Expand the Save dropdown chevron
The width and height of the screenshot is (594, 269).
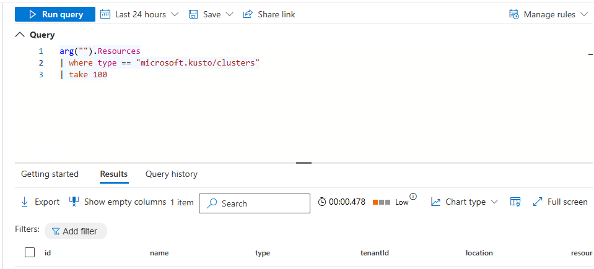click(230, 14)
